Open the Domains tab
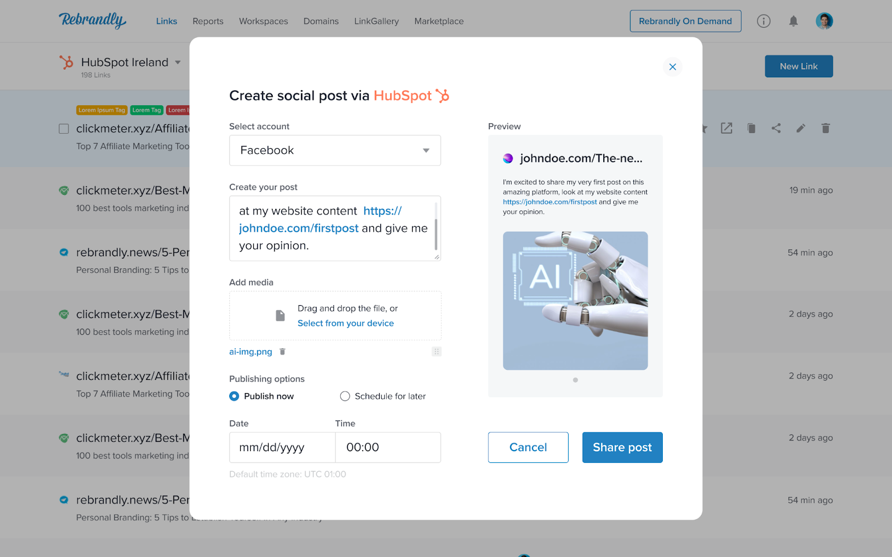892x557 pixels. pyautogui.click(x=321, y=21)
